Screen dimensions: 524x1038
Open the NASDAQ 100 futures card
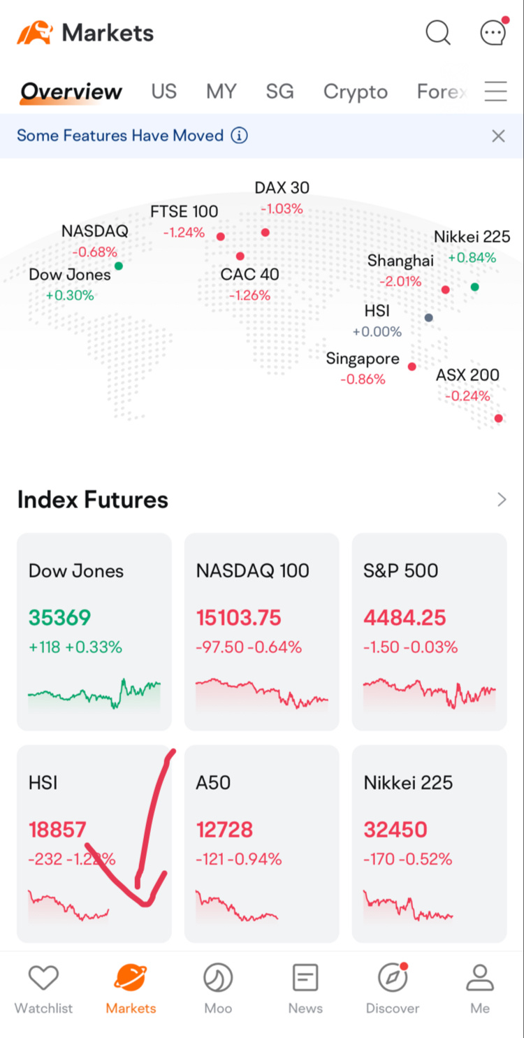pos(262,632)
